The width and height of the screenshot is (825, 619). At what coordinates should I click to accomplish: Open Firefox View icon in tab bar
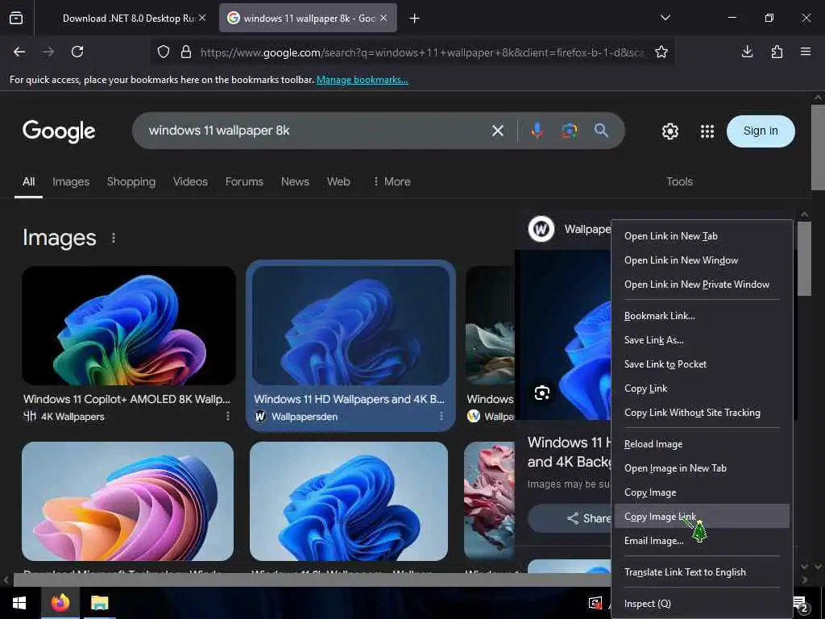[16, 19]
